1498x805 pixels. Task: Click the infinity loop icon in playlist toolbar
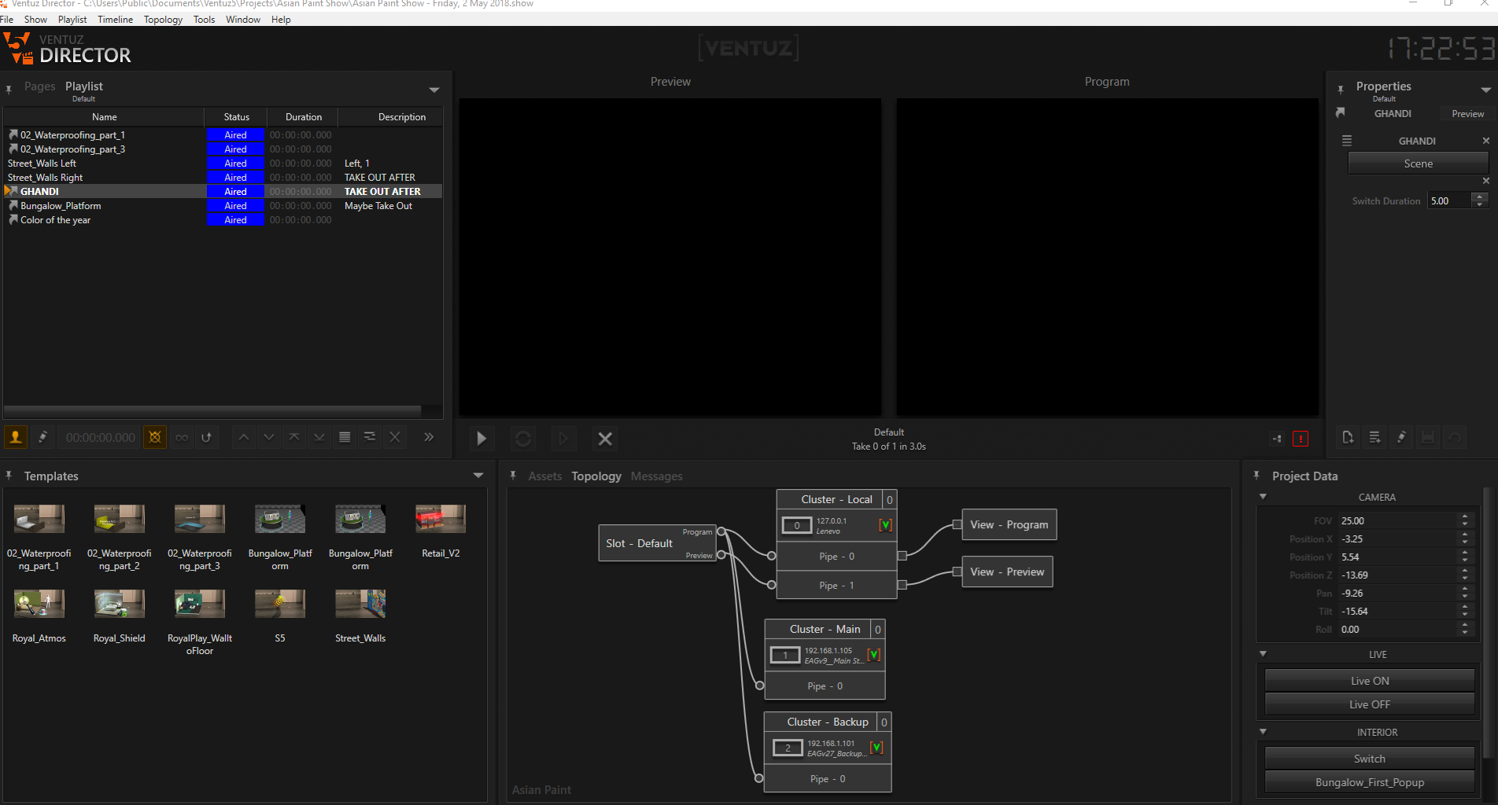pos(182,438)
